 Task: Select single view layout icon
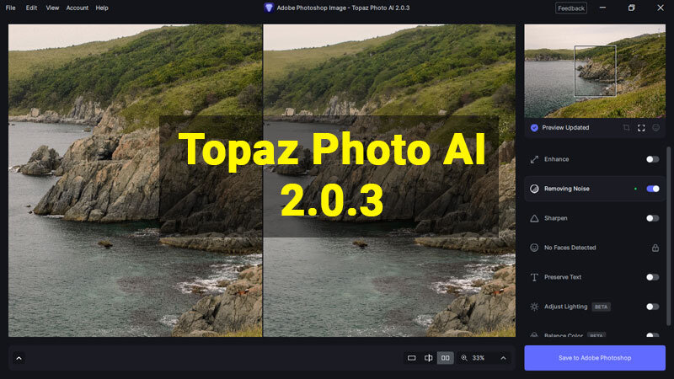coord(411,358)
